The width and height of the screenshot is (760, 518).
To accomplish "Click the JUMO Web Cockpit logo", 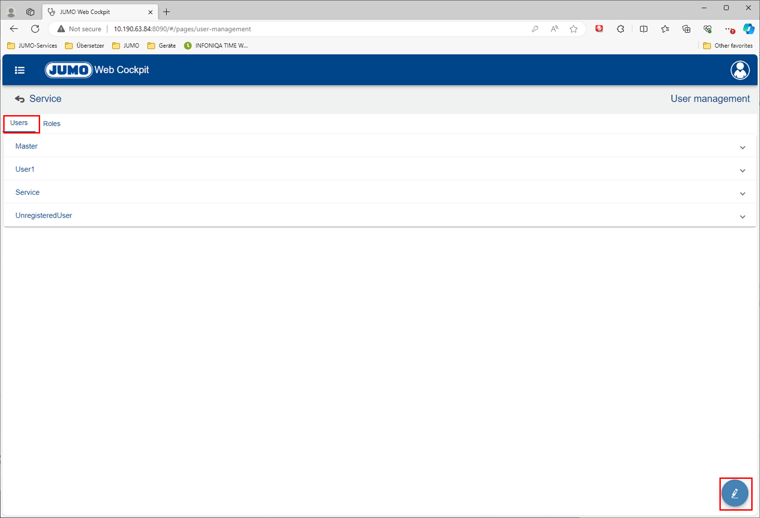I will (97, 70).
